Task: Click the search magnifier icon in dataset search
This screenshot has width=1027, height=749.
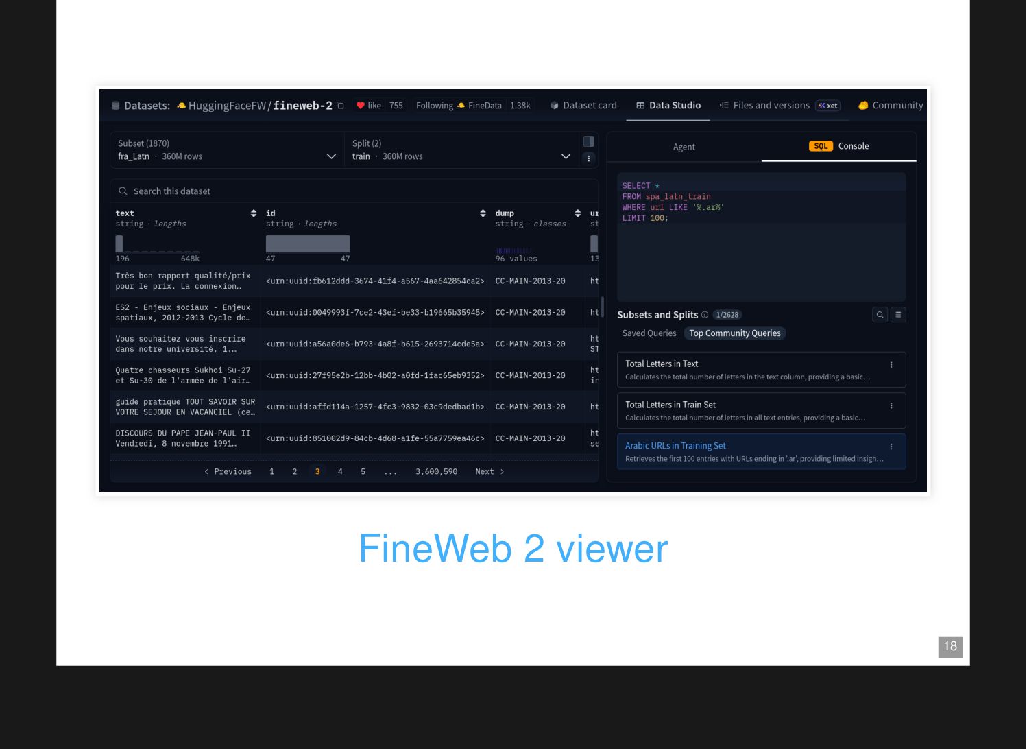Action: tap(123, 191)
